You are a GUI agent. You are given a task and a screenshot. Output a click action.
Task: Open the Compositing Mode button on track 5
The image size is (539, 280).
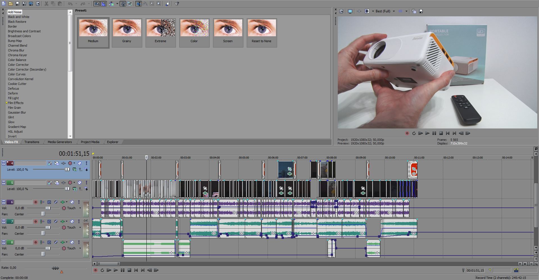[74, 189]
